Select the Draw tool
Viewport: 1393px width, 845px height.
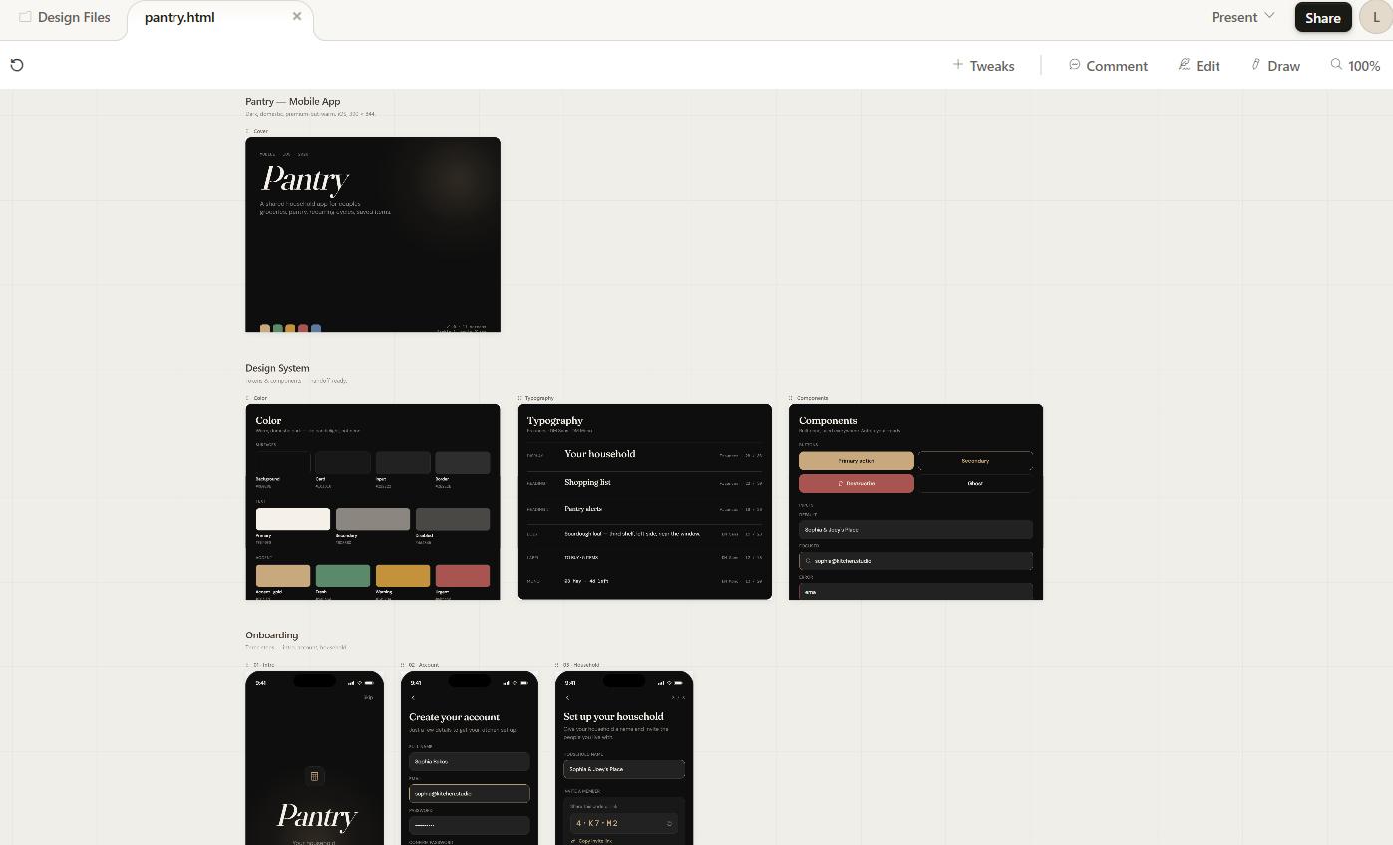[1275, 65]
